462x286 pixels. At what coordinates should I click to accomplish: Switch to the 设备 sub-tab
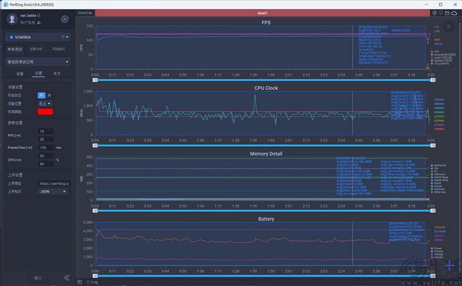[x=20, y=74]
